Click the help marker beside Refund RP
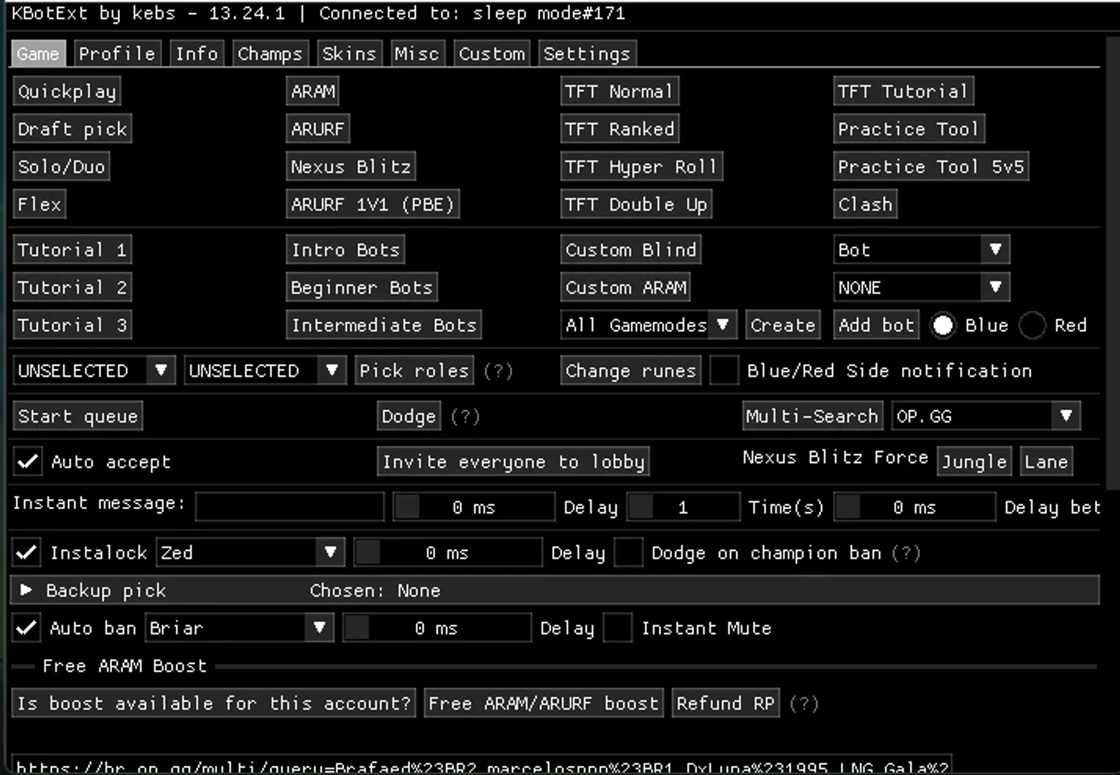The height and width of the screenshot is (775, 1120). (803, 703)
